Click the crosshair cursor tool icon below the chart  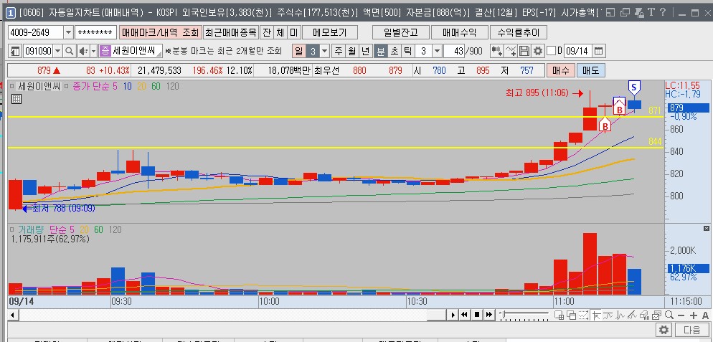click(596, 315)
